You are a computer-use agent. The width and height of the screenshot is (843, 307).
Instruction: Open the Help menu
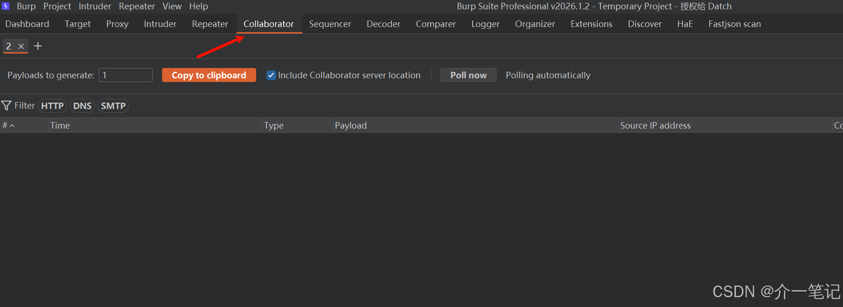(x=198, y=6)
